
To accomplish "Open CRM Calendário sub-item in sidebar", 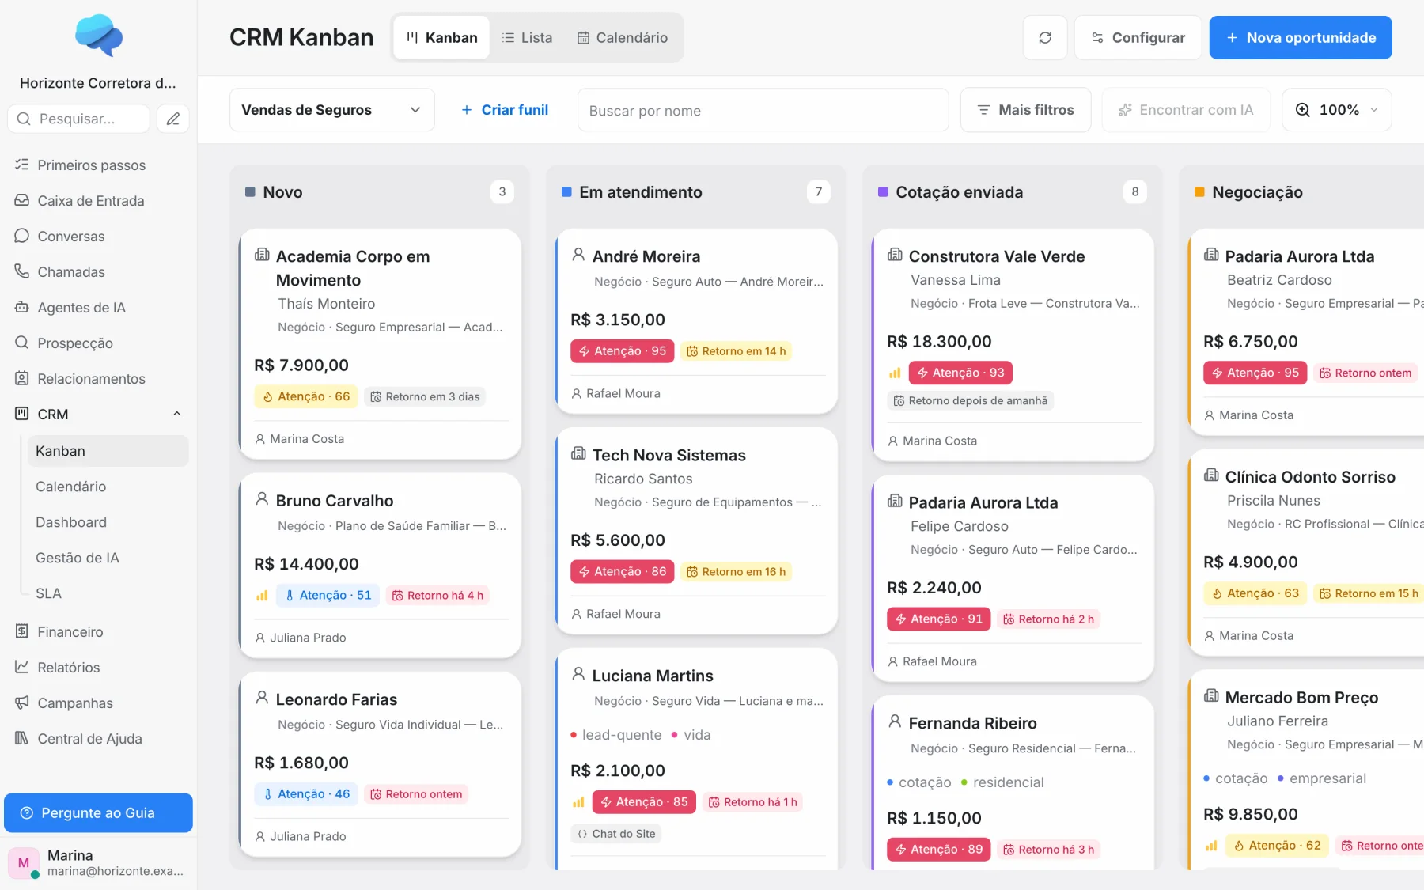I will pos(108,487).
